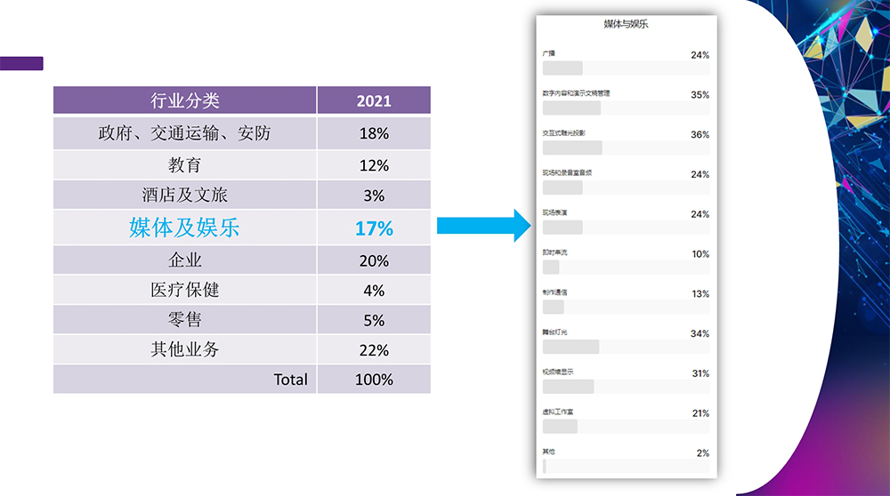Select the 酒店及文旅 cell
Viewport: 890px width, 496px height.
pyautogui.click(x=184, y=196)
